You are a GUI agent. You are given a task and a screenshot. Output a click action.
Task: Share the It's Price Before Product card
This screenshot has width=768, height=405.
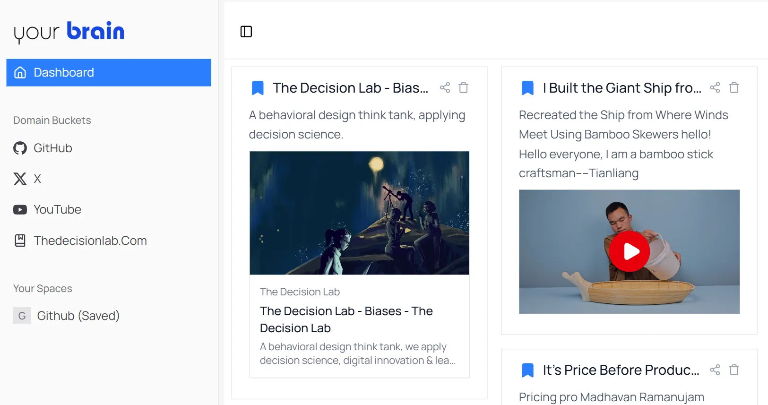[x=715, y=370]
